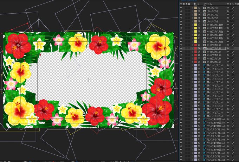Select layer 15 named プルメリア白
Viewport: 239px width, 162px height.
[x=213, y=18]
